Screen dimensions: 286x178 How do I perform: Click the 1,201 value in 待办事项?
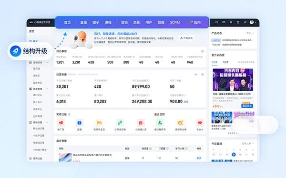60,62
